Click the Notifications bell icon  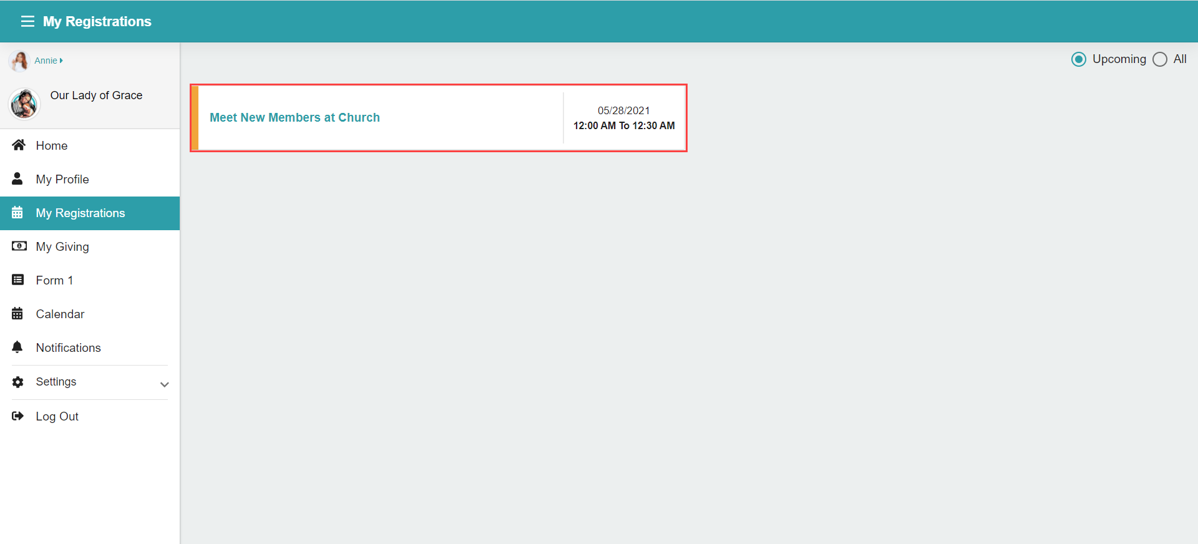[x=17, y=347]
